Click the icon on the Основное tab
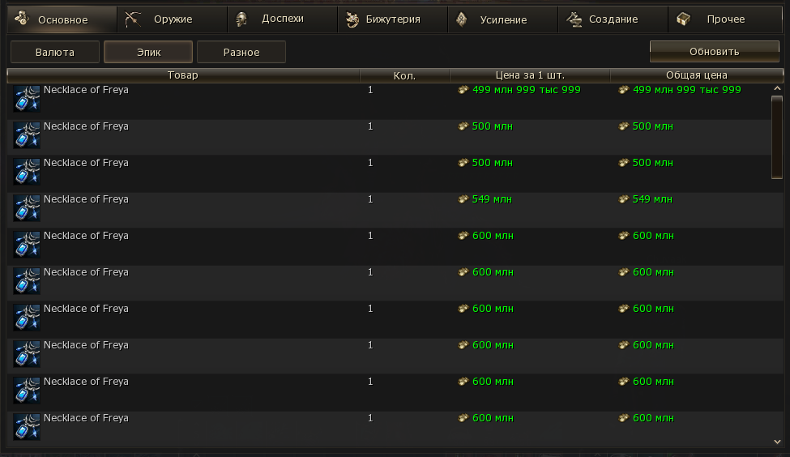Screen dimensions: 790x457 tap(22, 19)
